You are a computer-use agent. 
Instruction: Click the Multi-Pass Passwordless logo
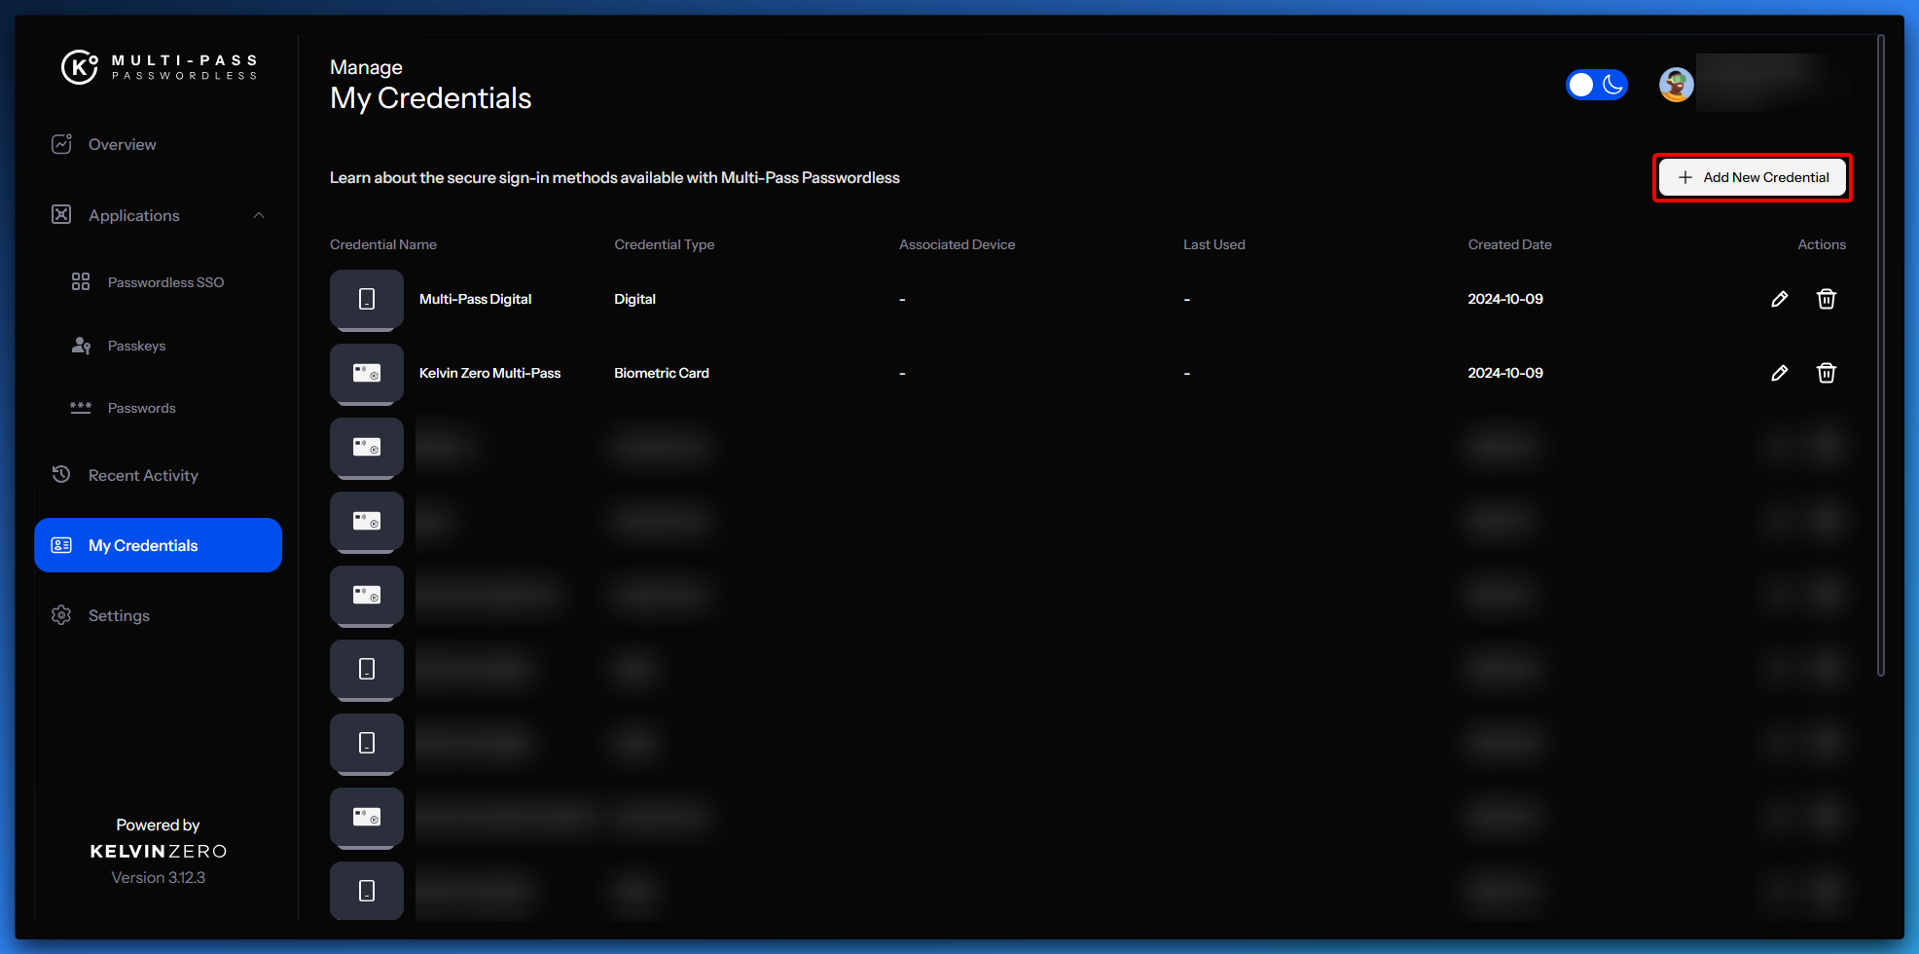(x=159, y=67)
